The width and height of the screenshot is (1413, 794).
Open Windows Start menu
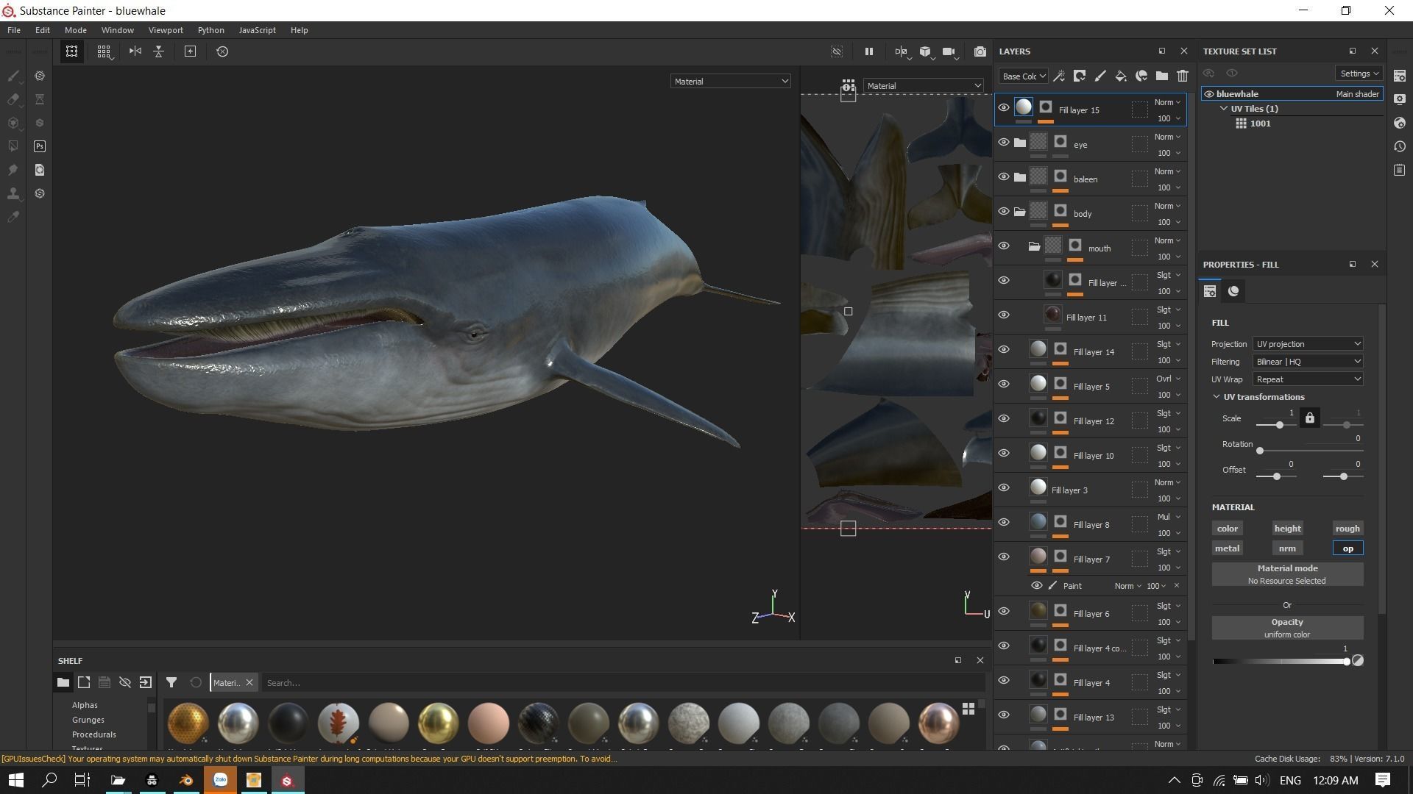tap(15, 780)
